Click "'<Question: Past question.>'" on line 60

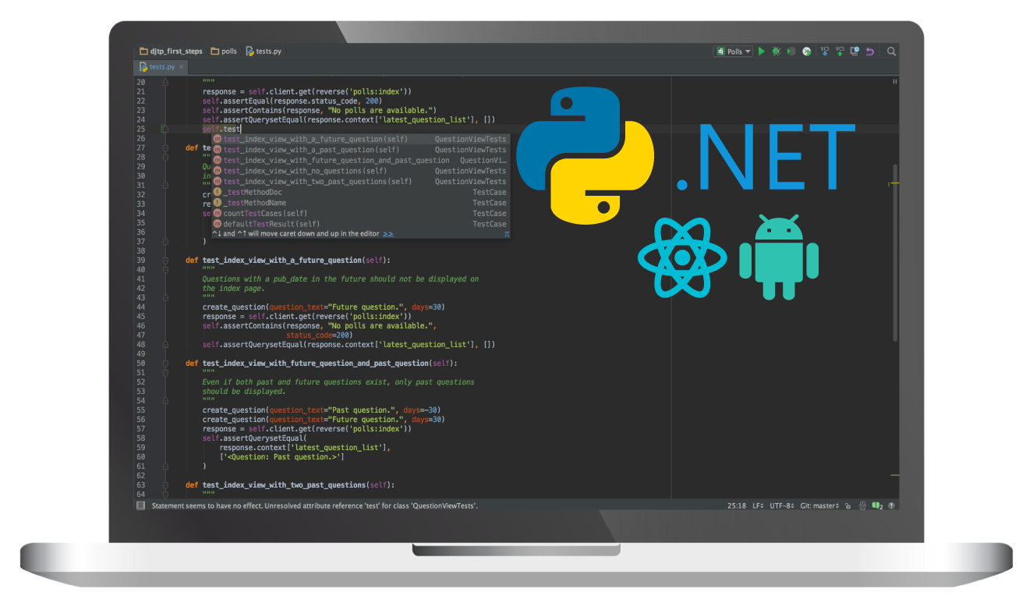click(281, 457)
